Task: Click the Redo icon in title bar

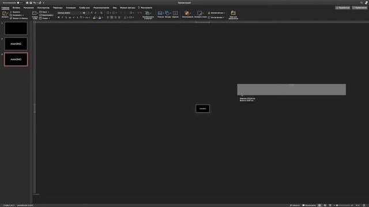Action: point(40,3)
